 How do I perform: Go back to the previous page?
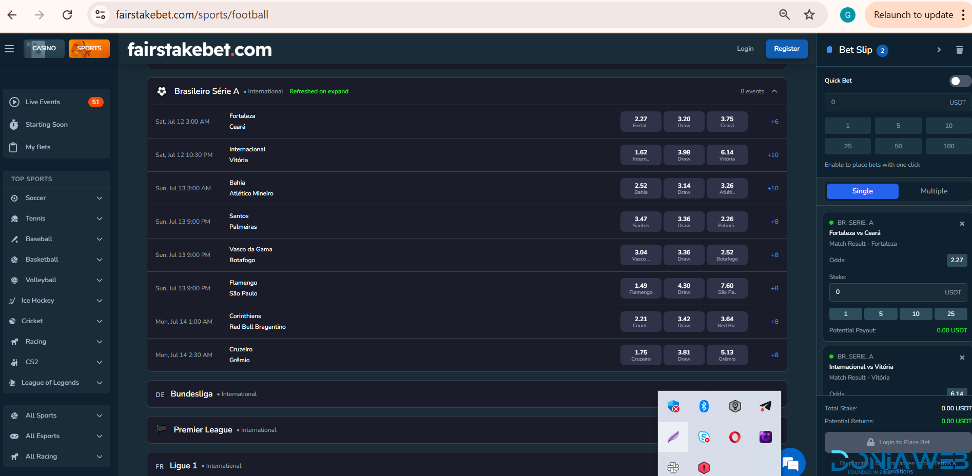12,15
